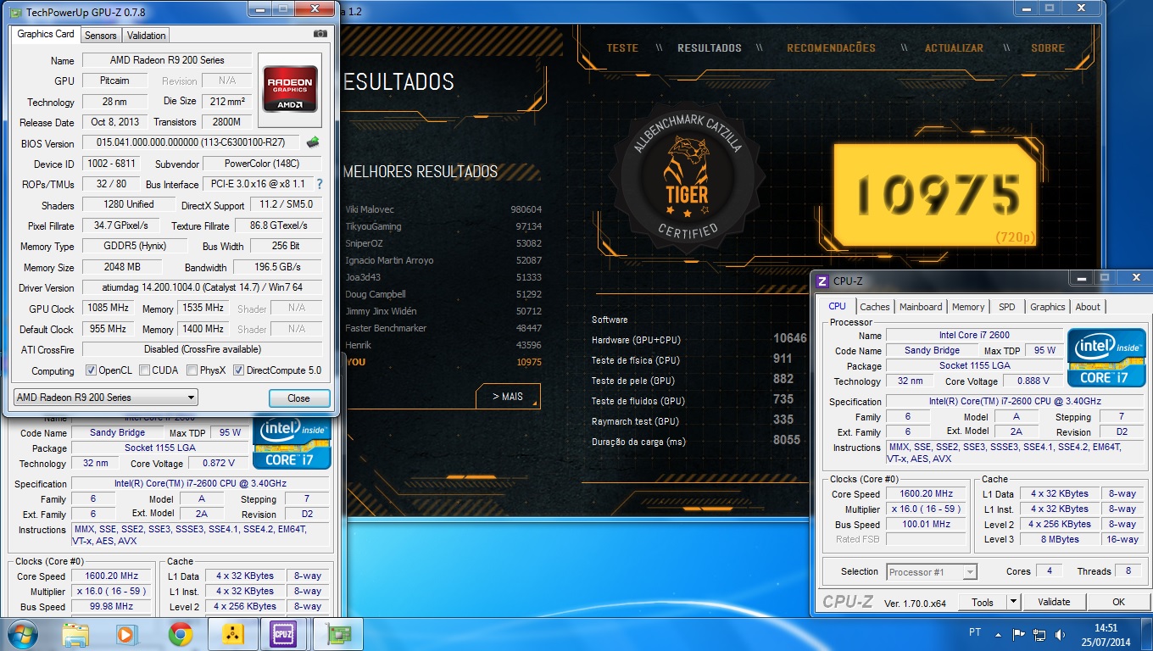Click the Hardware (GPU+CPU) result line
Image resolution: width=1153 pixels, height=651 pixels.
click(x=699, y=340)
